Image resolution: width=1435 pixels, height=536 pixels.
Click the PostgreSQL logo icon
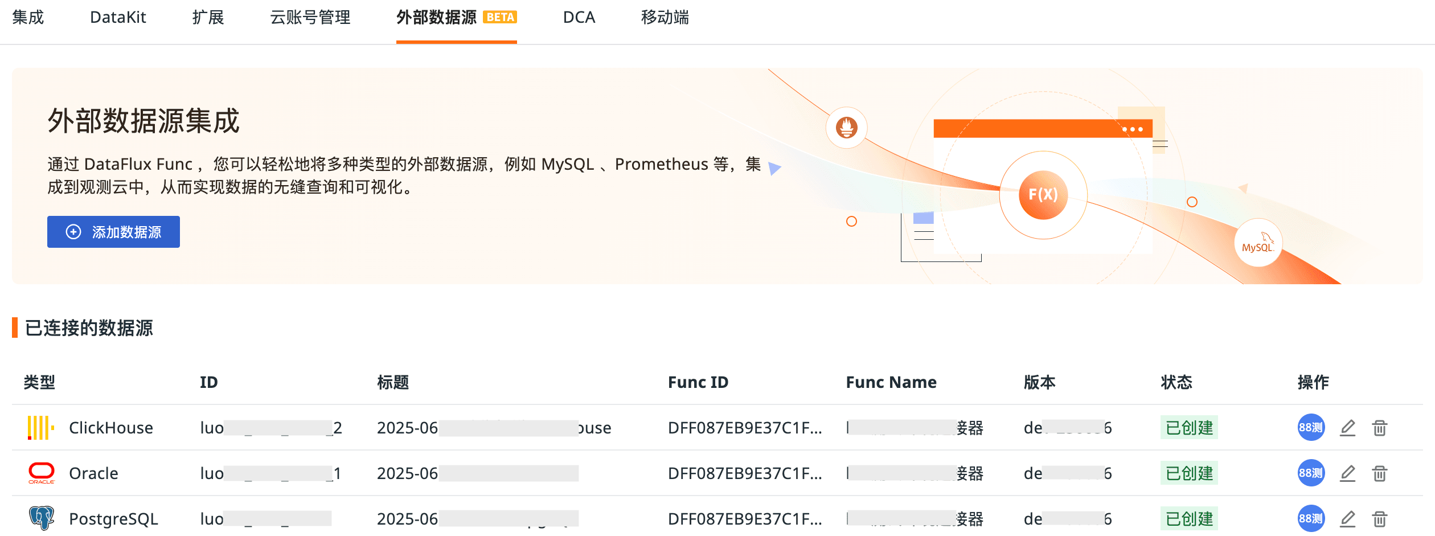pyautogui.click(x=42, y=518)
